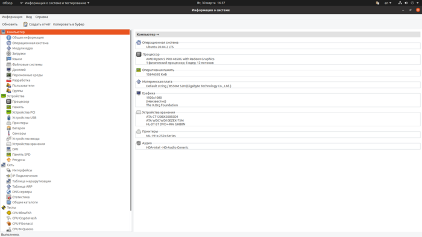Select Память memory icon
Image resolution: width=422 pixels, height=237 pixels.
click(8, 107)
